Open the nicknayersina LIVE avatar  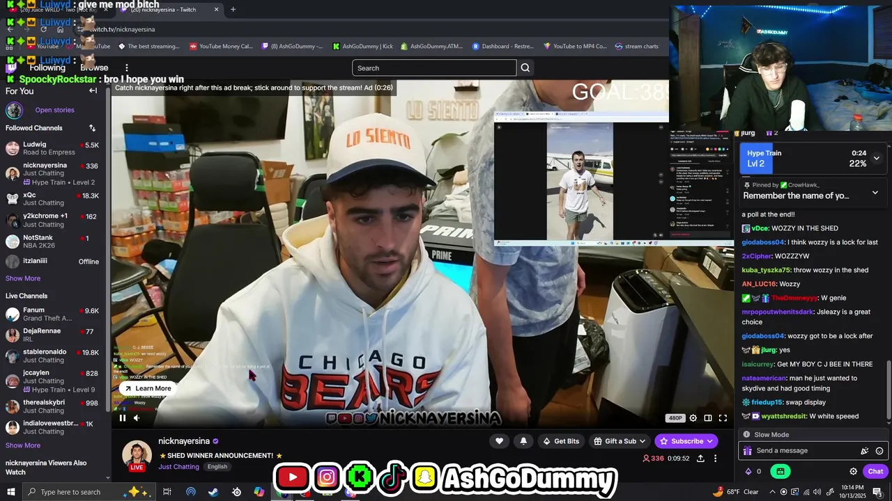pyautogui.click(x=137, y=456)
